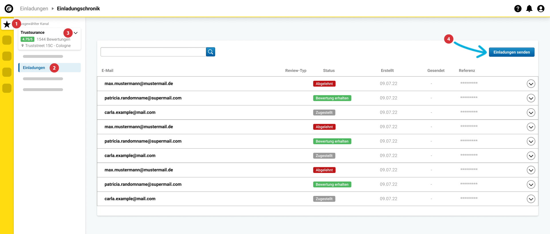The image size is (550, 234).
Task: Click the first Abgelehnt status badge
Action: click(x=324, y=84)
